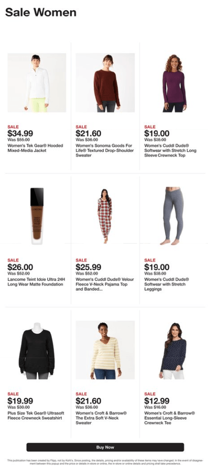
Task: View the gray stretch leggings image
Action: pyautogui.click(x=173, y=216)
